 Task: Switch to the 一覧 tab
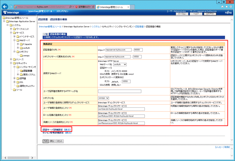pos(45,34)
